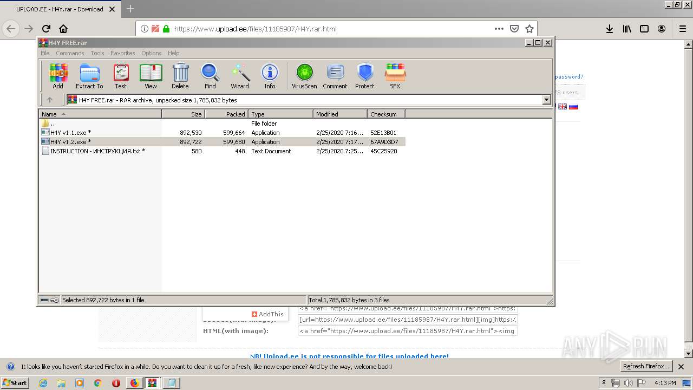Click the HTML(with image) code field
This screenshot has height=390, width=693.
[x=407, y=331]
